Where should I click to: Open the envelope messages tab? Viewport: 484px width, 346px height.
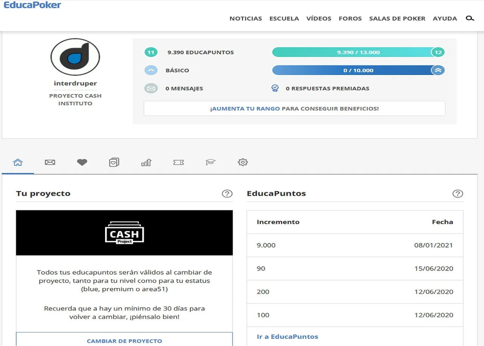(x=50, y=162)
